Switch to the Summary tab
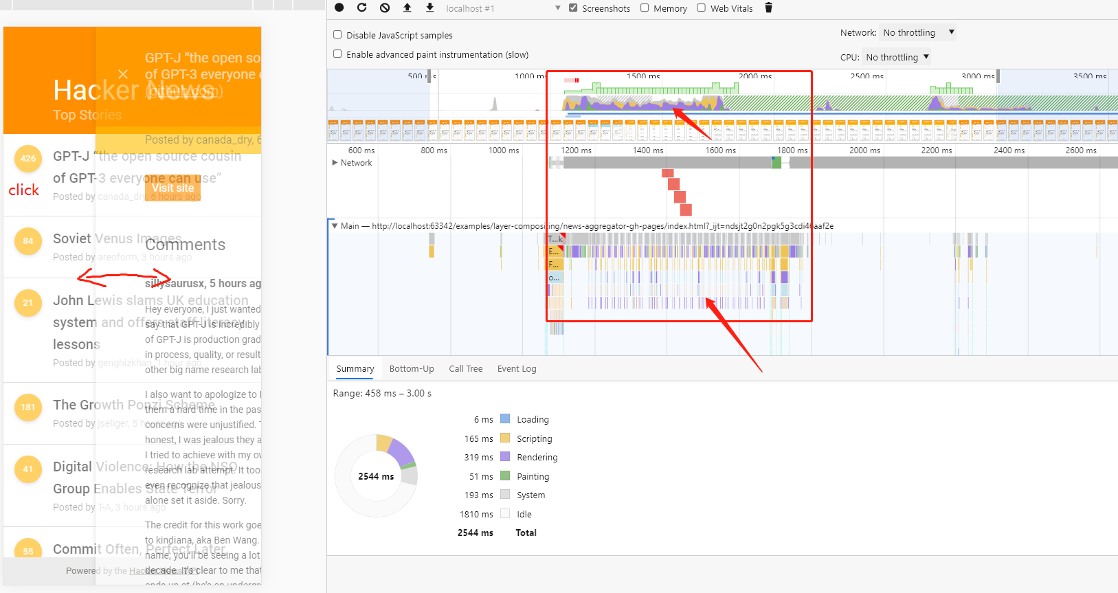Screen dimensions: 1118x593 pos(355,369)
